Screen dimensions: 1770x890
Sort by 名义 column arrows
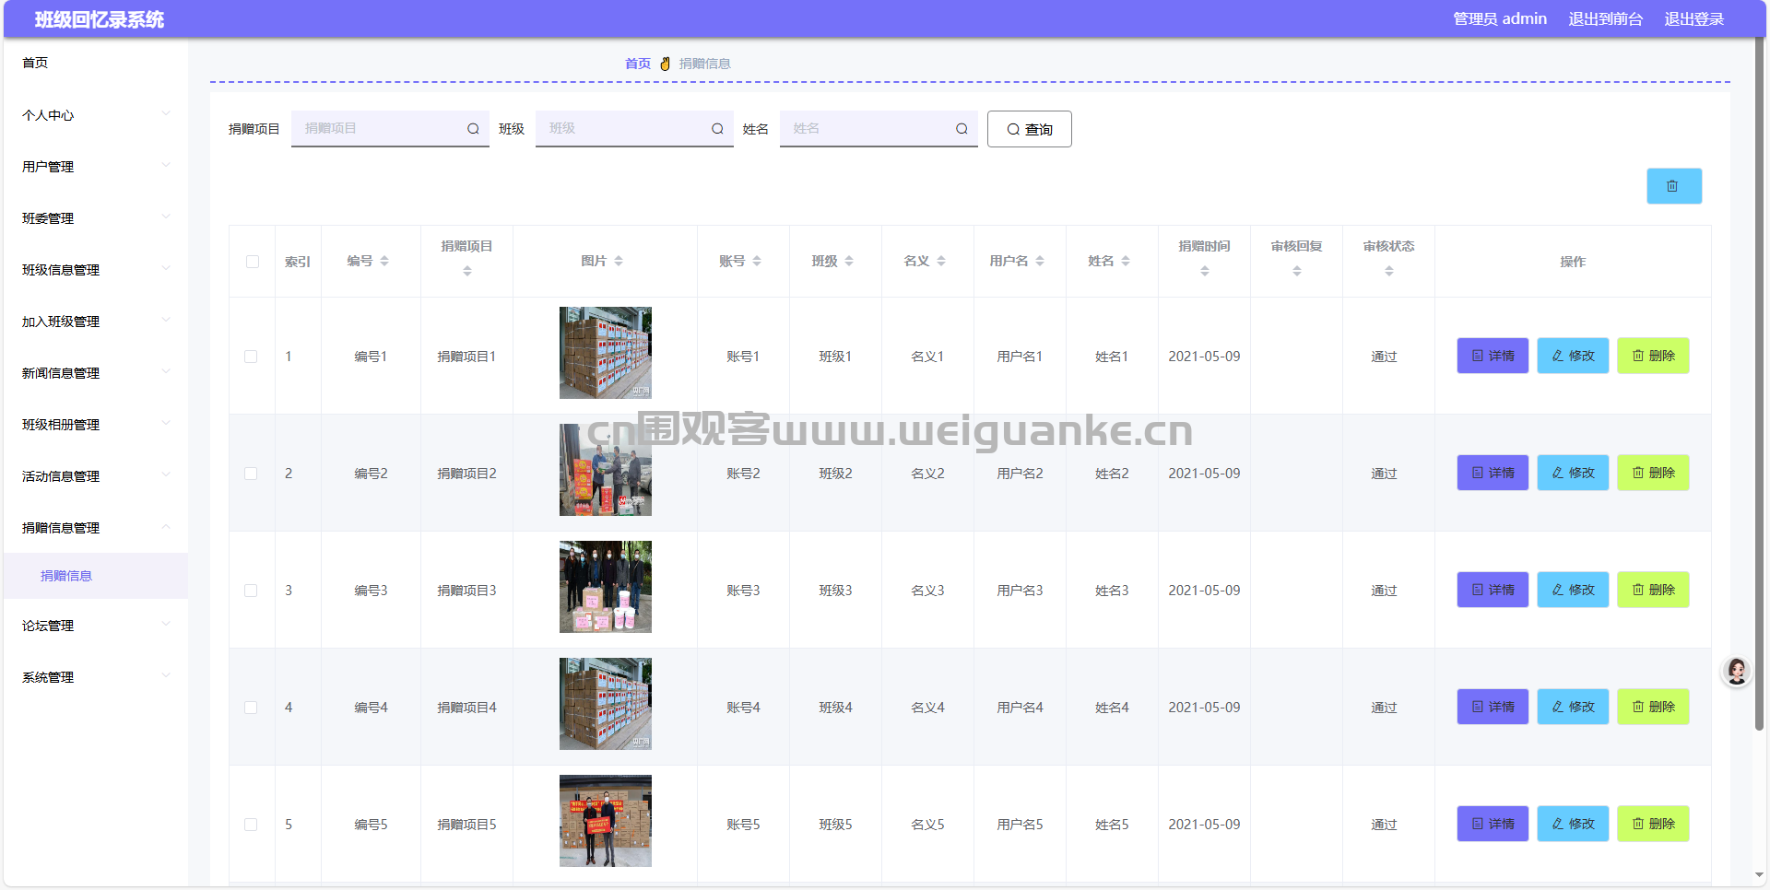(941, 262)
